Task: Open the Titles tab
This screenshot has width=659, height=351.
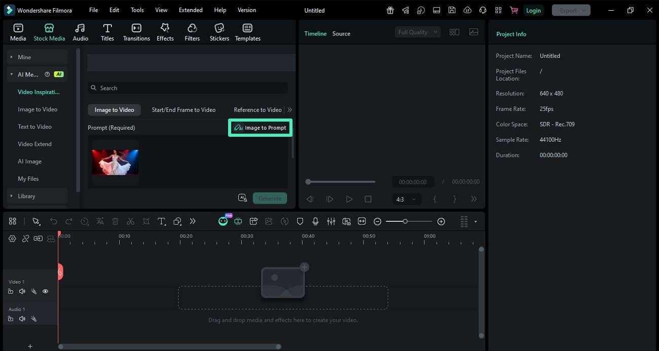Action: pyautogui.click(x=107, y=32)
